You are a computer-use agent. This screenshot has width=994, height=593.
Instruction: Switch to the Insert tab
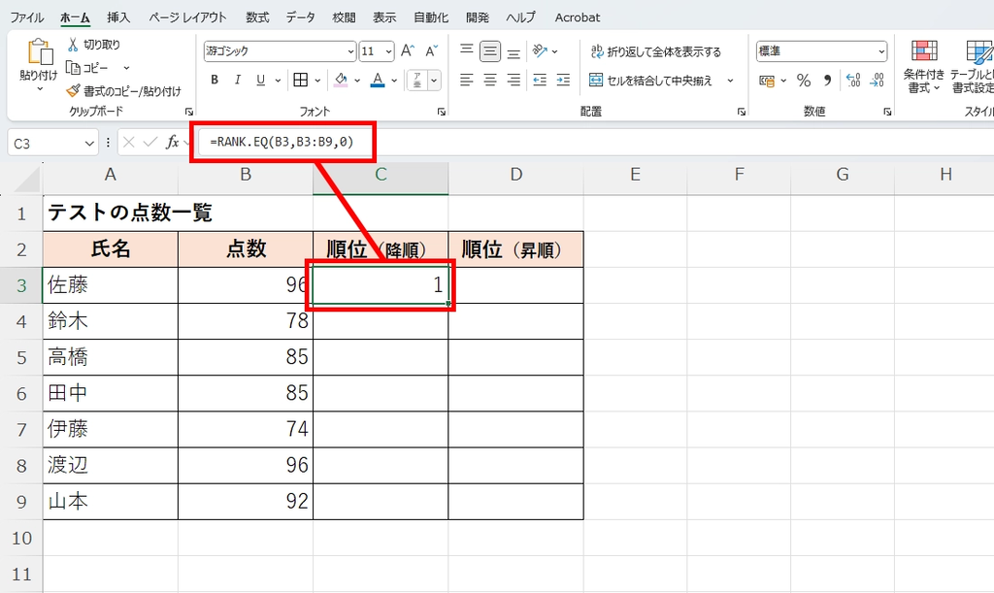[x=118, y=17]
